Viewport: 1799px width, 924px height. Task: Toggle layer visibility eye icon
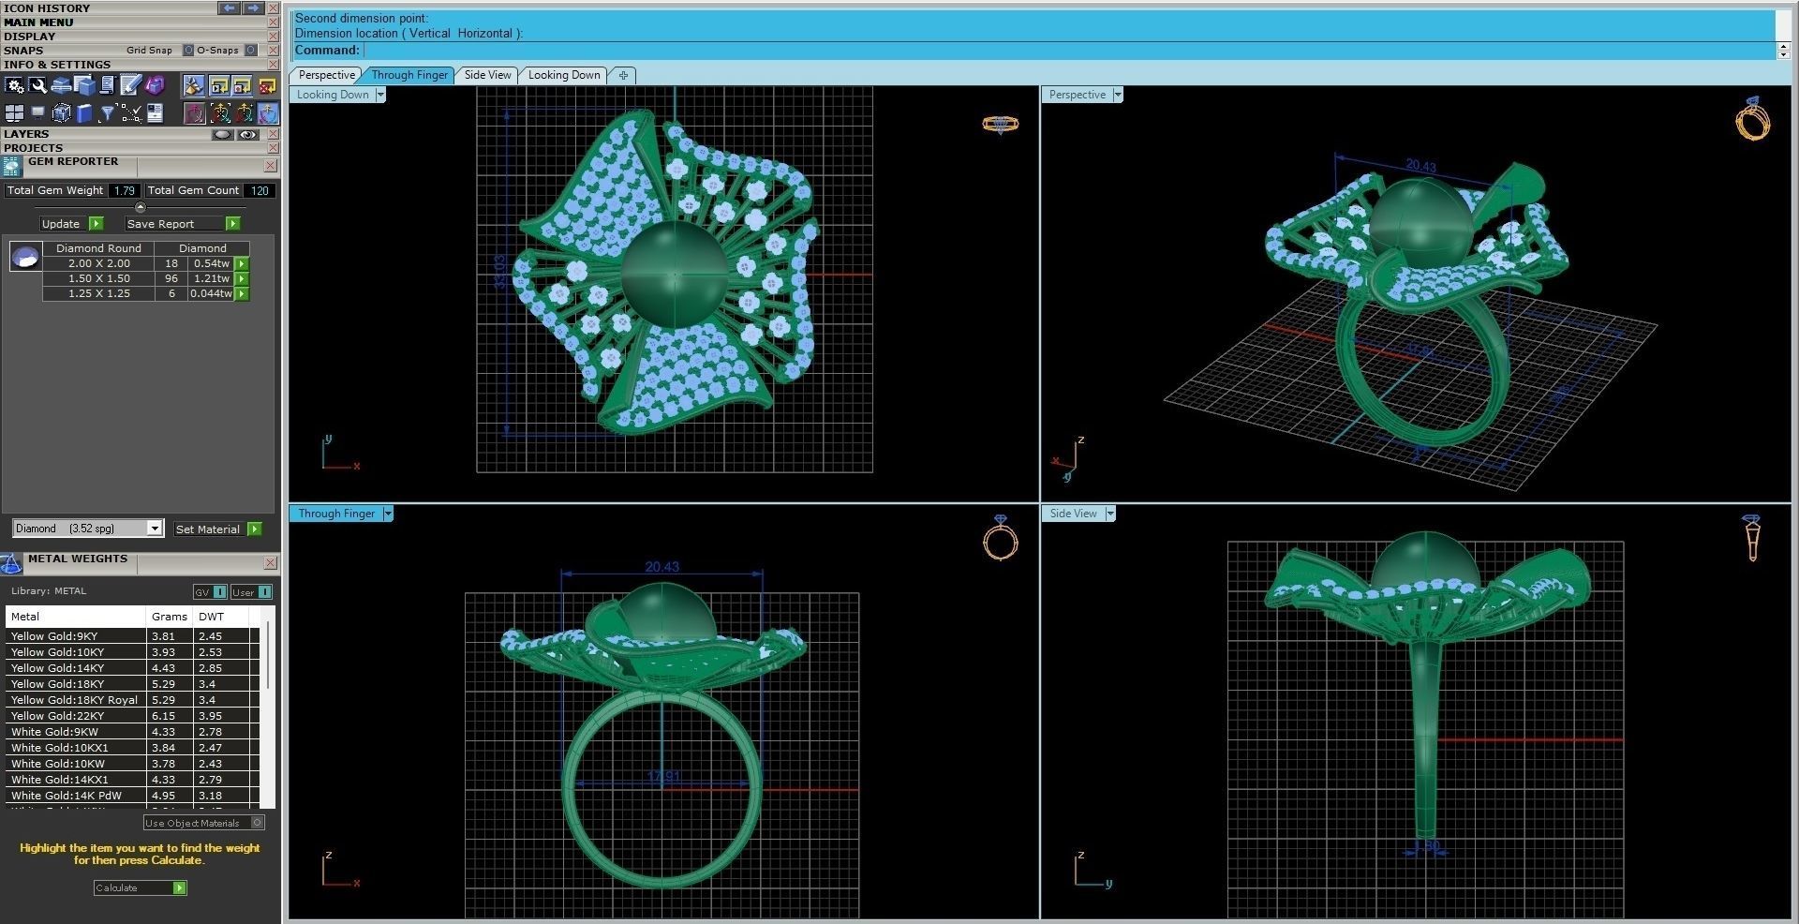coord(247,135)
